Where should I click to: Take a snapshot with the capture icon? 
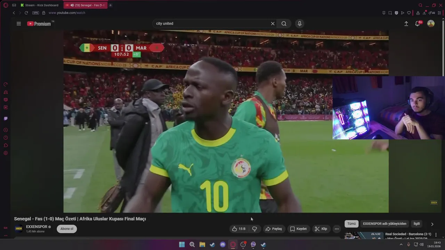pyautogui.click(x=390, y=13)
